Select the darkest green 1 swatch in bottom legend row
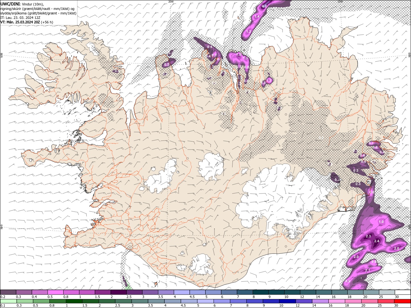 point(74,301)
